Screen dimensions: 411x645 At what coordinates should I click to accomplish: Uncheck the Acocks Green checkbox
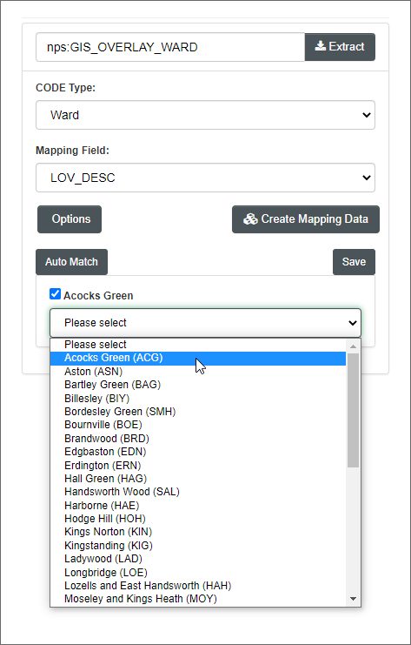[x=55, y=294]
